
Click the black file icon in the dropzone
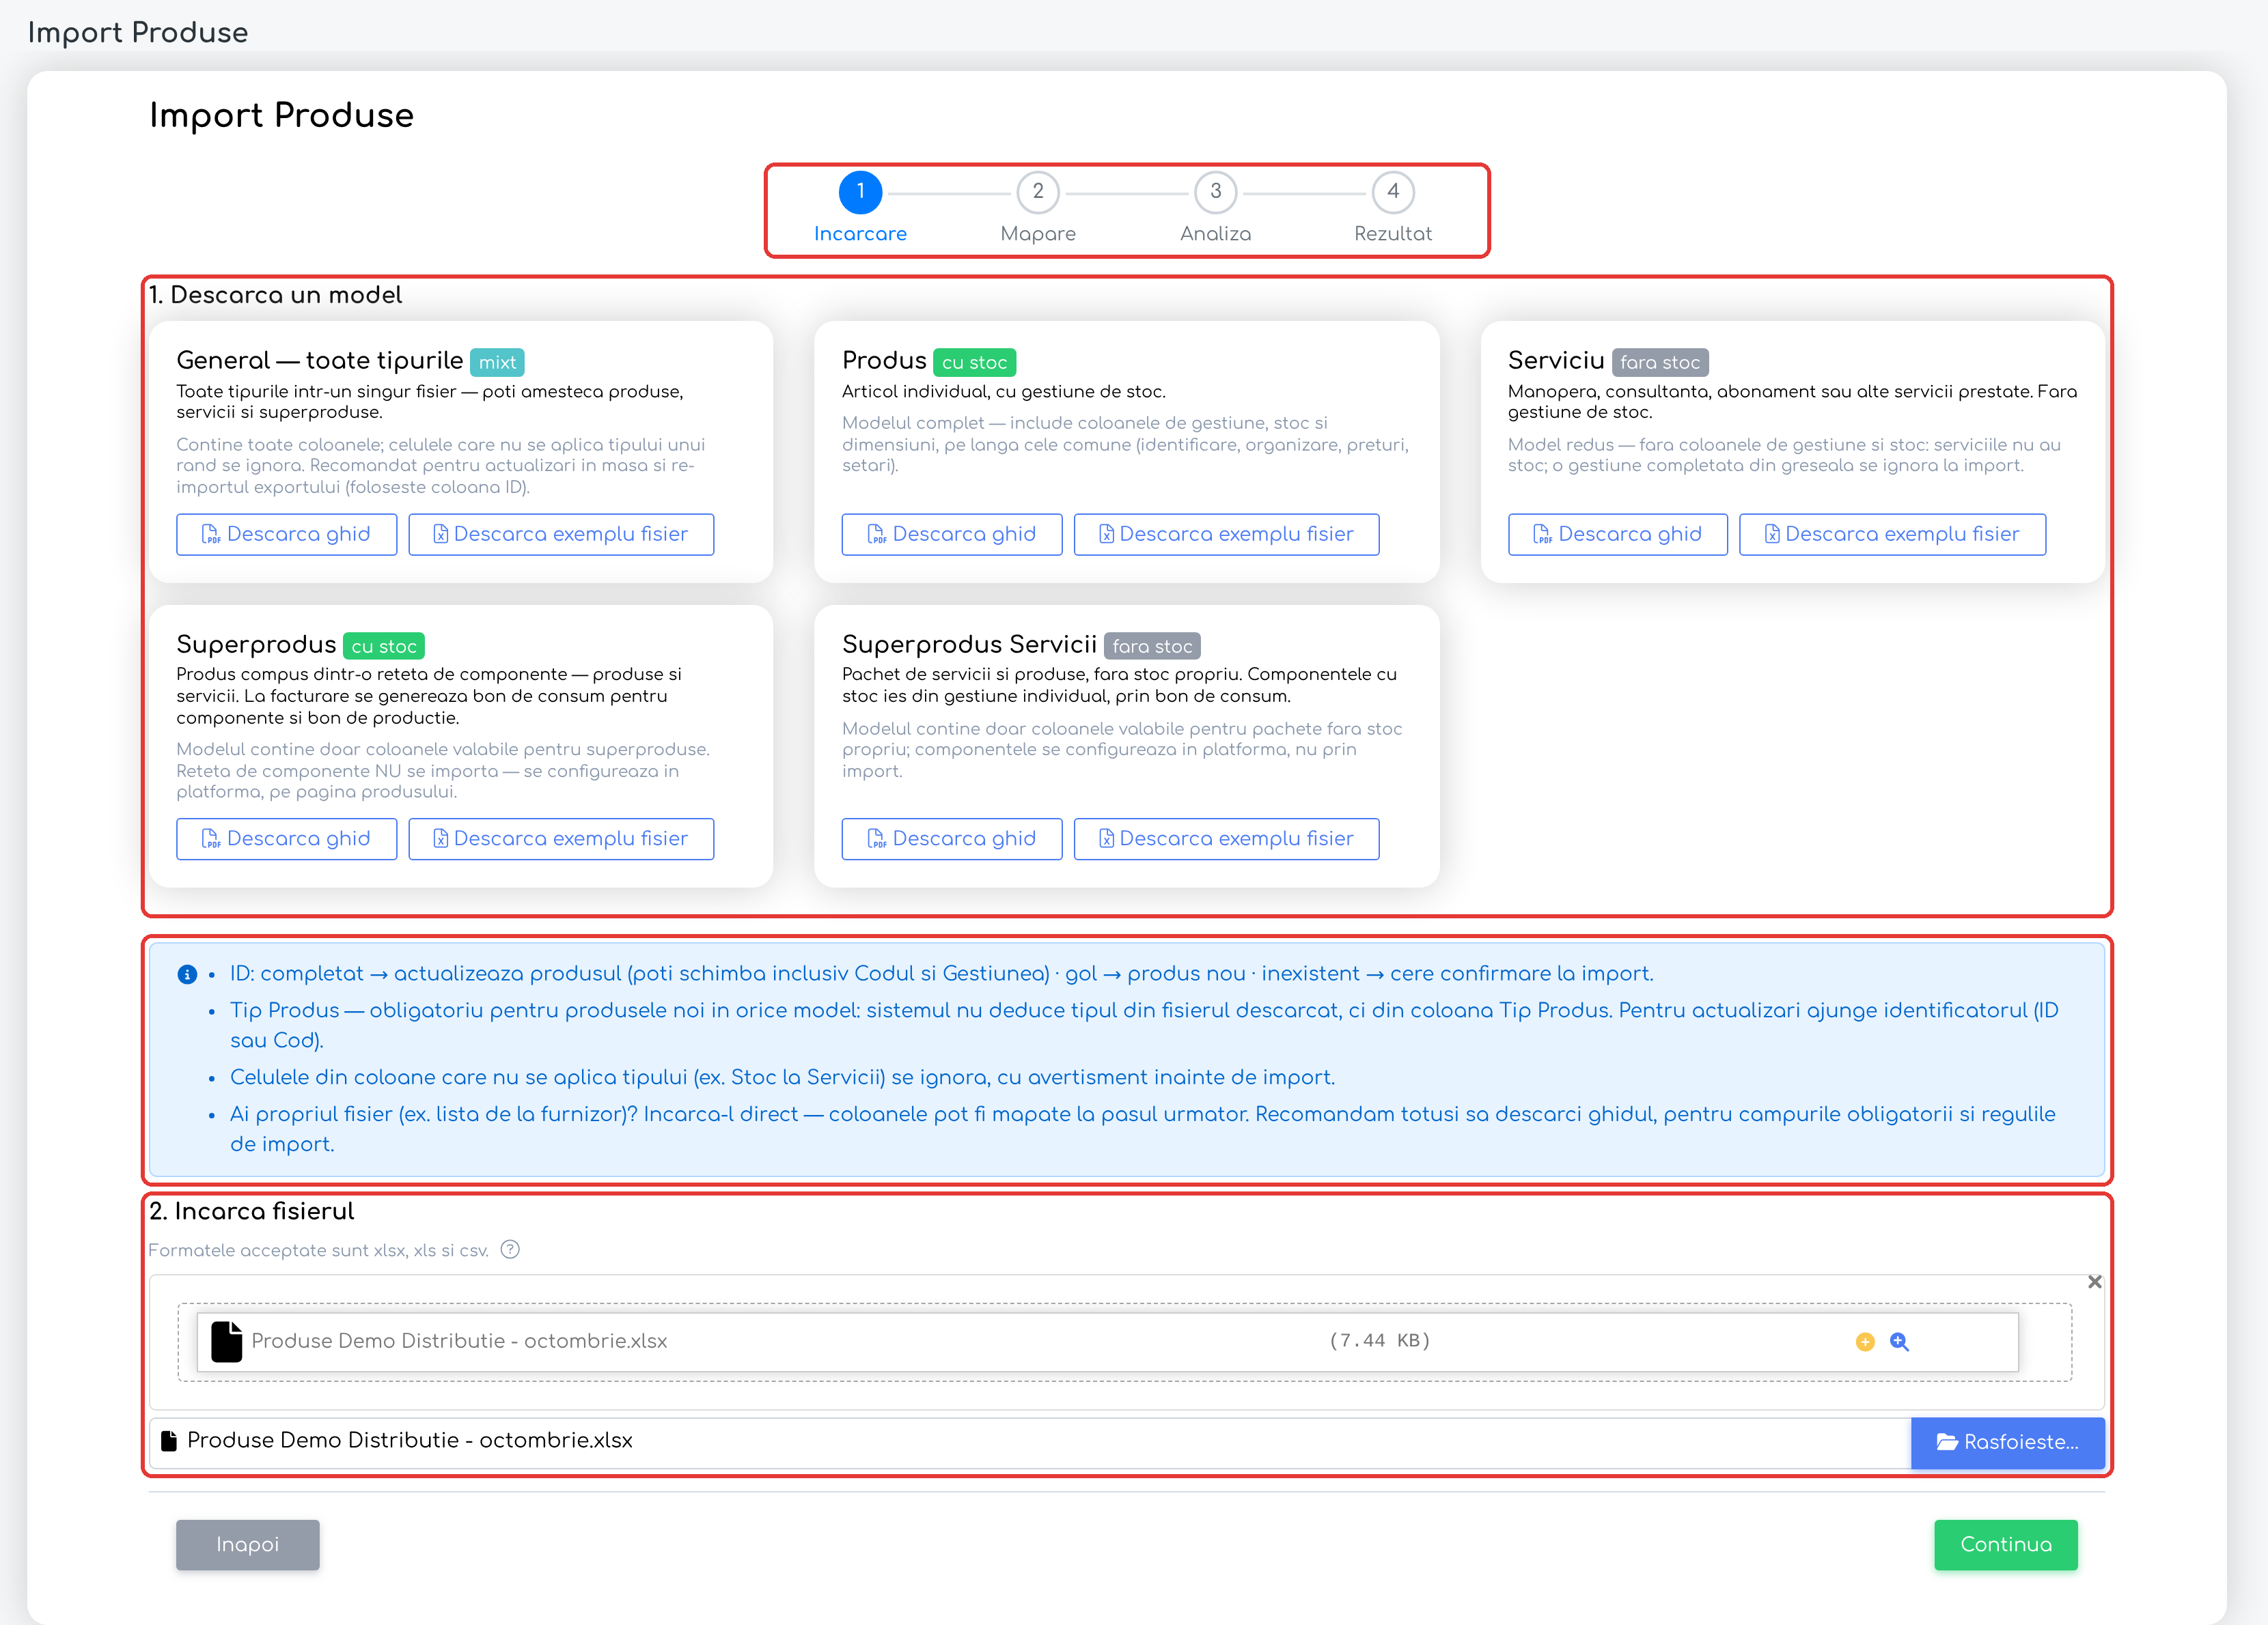[227, 1341]
